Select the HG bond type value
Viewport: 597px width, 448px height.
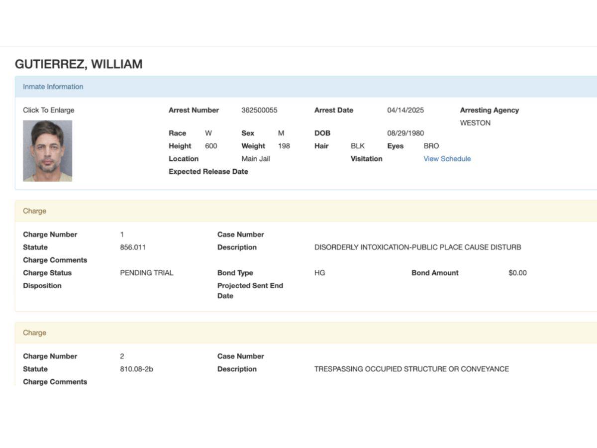319,273
